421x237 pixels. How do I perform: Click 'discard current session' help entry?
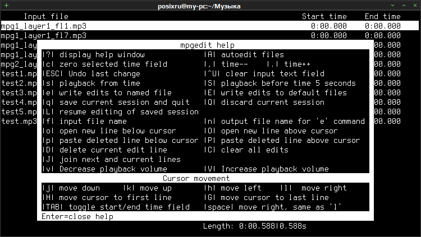[x=264, y=102]
